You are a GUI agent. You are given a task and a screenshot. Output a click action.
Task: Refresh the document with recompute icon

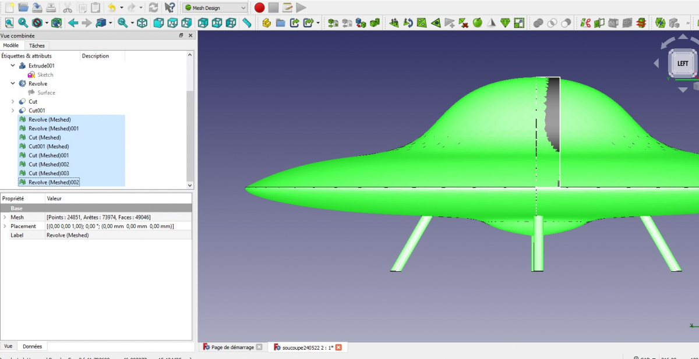[x=153, y=8]
